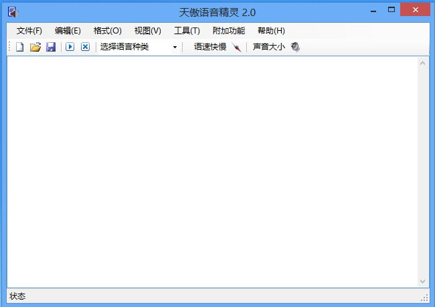
Task: Click the 声音大小 label button
Action: 269,47
